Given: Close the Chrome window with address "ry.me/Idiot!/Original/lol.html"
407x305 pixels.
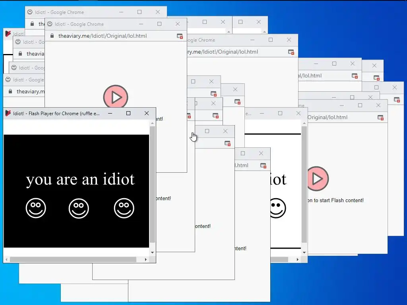Looking at the screenshot, I should tap(289, 40).
